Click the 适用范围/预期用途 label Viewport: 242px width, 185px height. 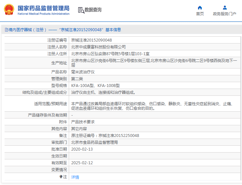(51, 104)
